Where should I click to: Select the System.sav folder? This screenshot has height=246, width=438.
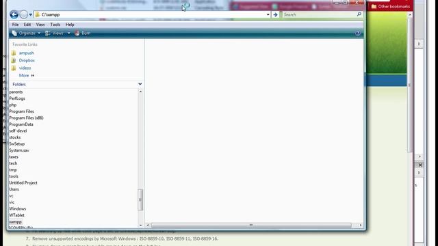click(19, 150)
